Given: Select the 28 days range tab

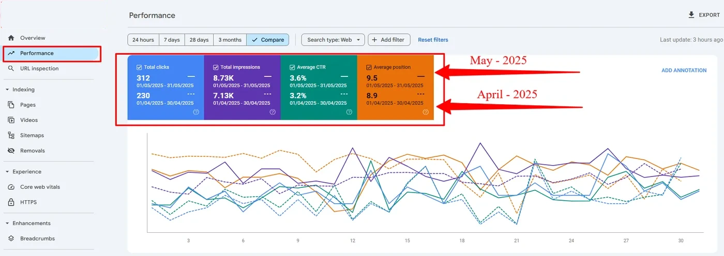Looking at the screenshot, I should point(199,40).
